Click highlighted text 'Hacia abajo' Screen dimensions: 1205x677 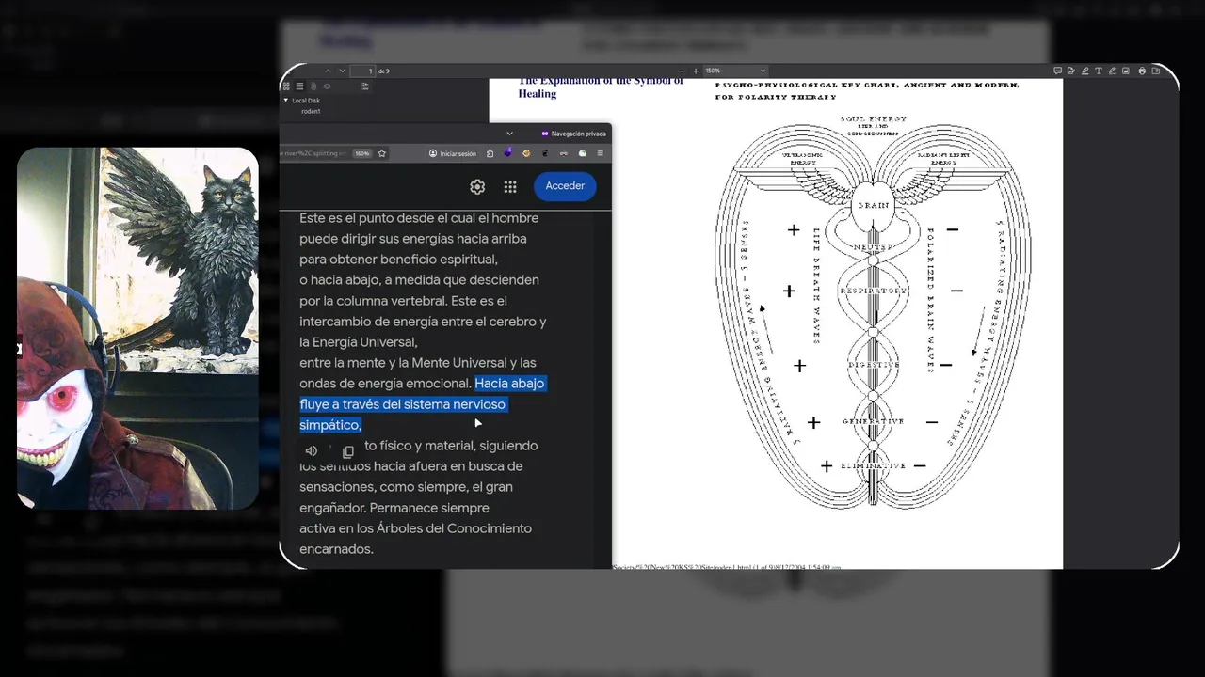click(x=509, y=384)
